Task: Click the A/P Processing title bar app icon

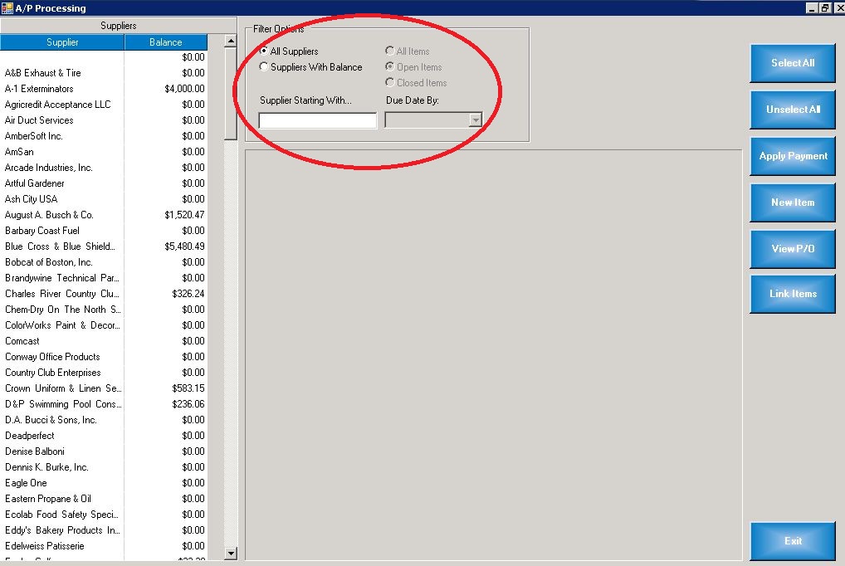Action: (x=7, y=7)
